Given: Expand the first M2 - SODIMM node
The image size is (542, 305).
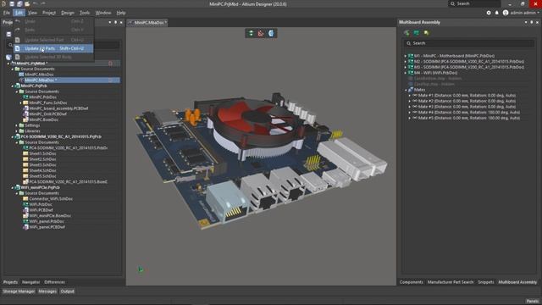Looking at the screenshot, I should coord(406,62).
